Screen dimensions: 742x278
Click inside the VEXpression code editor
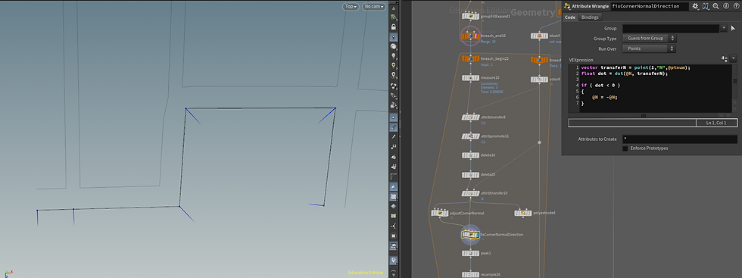pyautogui.click(x=656, y=89)
